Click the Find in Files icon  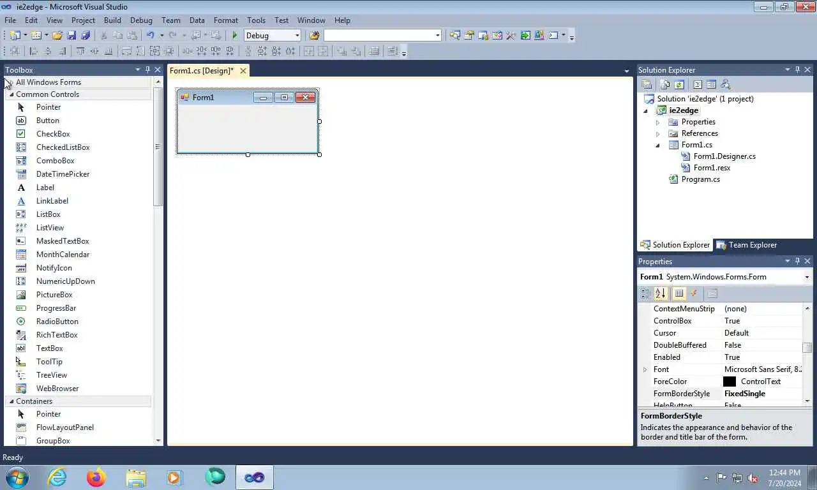tap(314, 36)
